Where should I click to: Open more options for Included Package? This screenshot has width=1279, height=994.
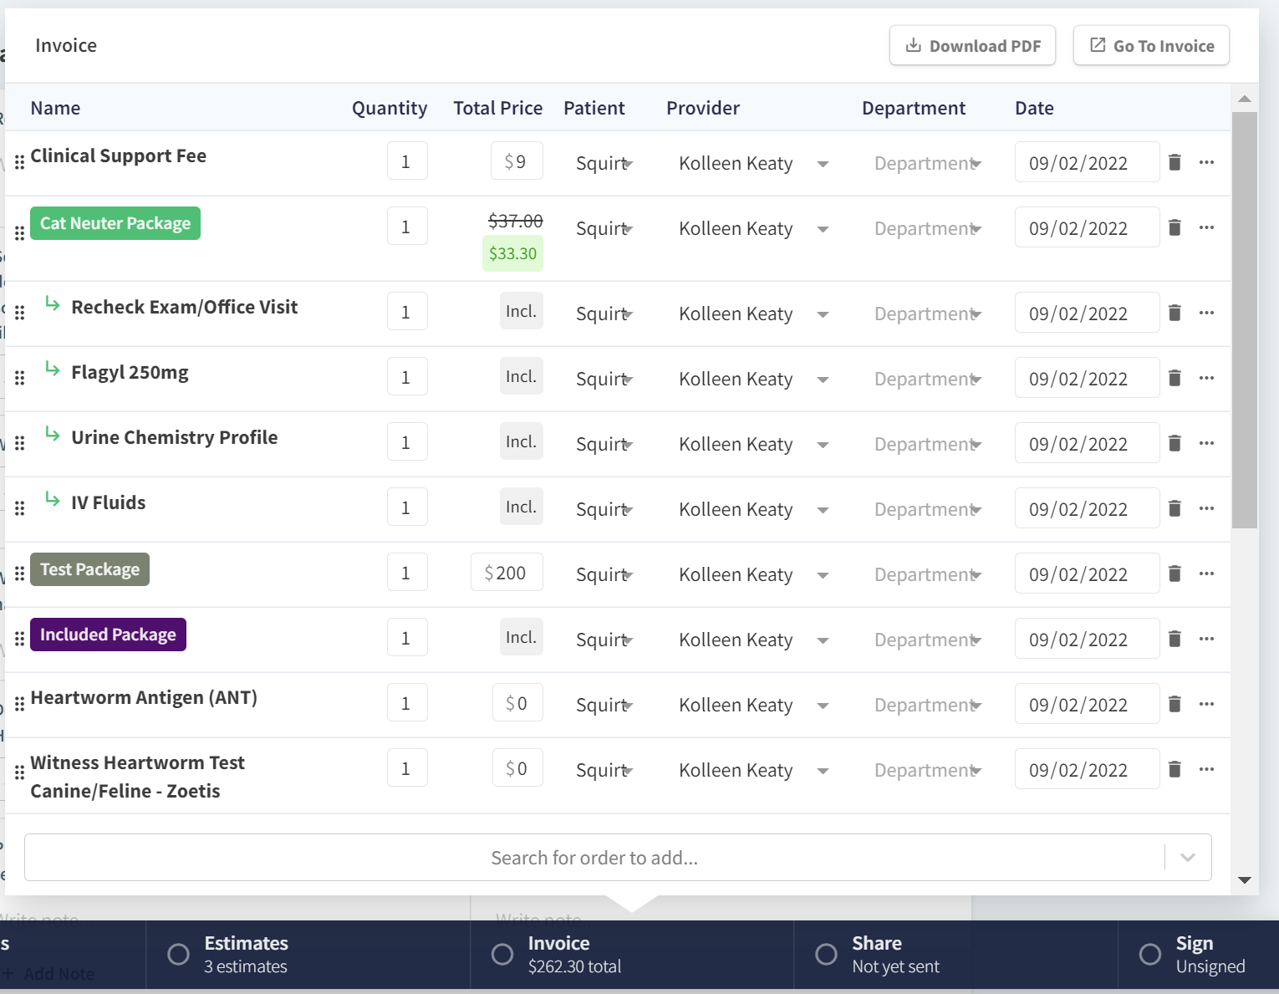(x=1206, y=639)
